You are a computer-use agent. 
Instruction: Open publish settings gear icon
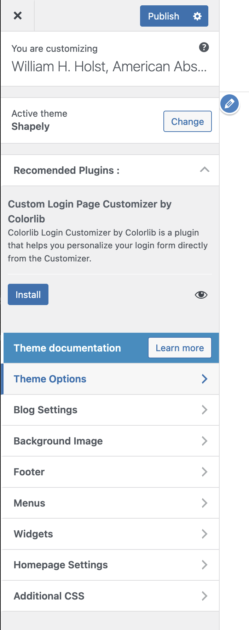click(197, 16)
